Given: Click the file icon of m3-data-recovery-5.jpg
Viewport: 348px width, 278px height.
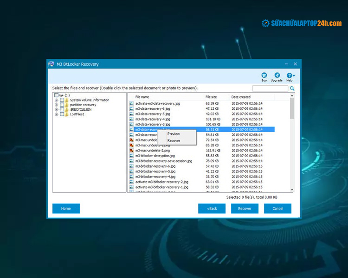Looking at the screenshot, I should click(132, 114).
